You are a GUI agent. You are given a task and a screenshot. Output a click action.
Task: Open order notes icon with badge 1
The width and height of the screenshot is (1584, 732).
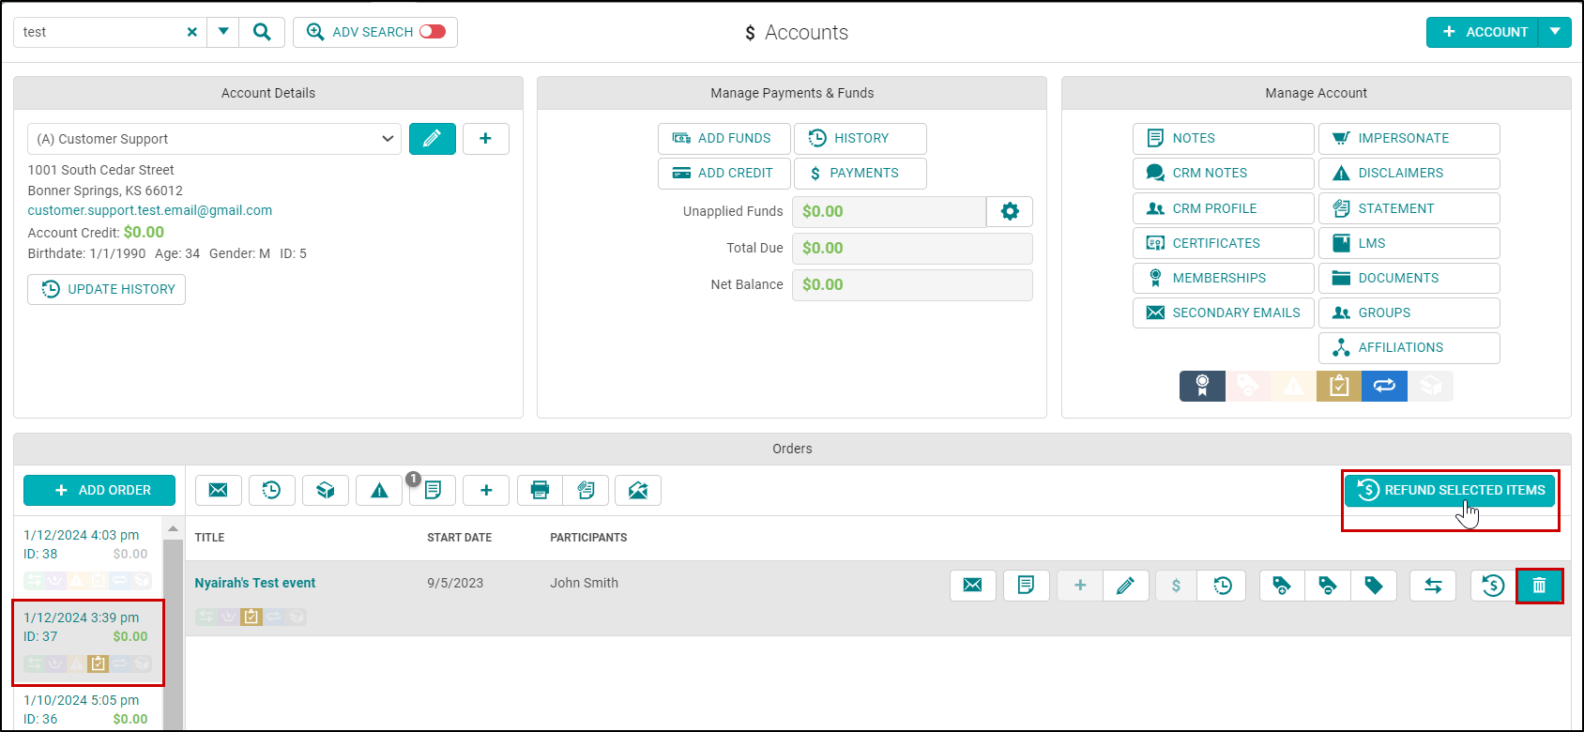[433, 490]
